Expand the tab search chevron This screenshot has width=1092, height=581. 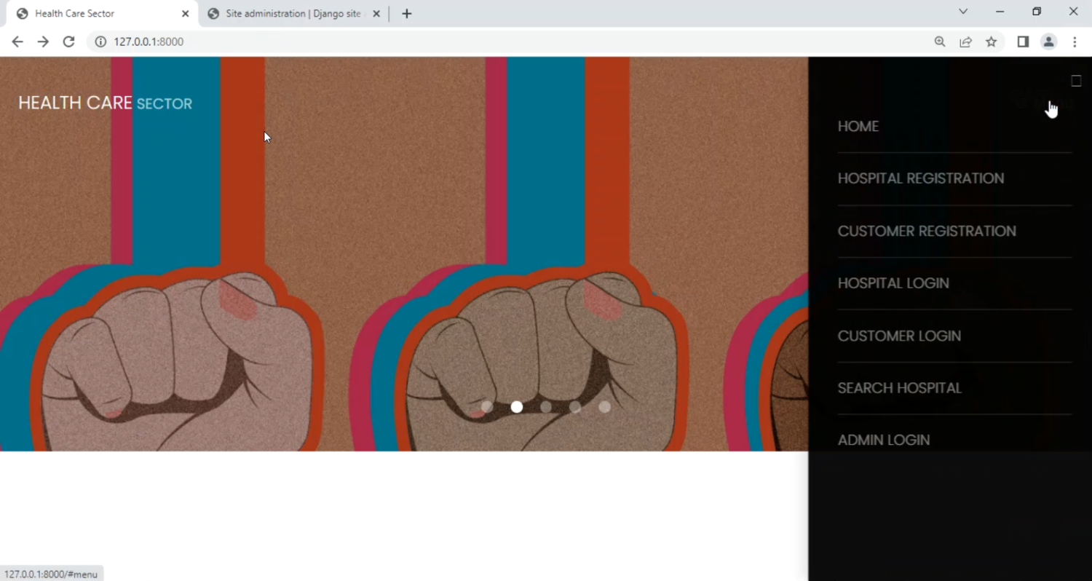963,12
